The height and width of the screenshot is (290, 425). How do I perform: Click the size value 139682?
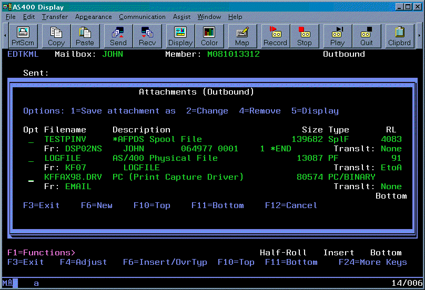click(x=307, y=139)
